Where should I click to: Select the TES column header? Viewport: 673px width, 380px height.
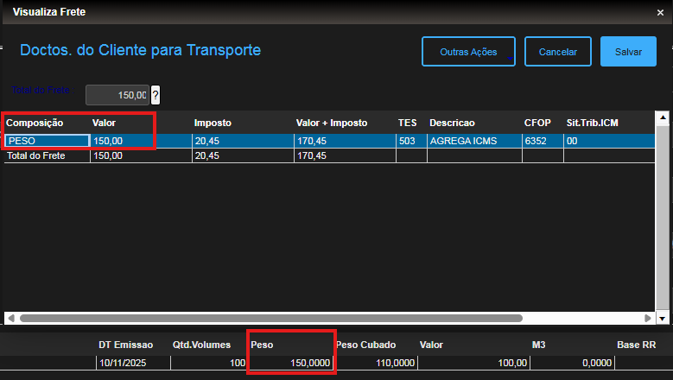[407, 123]
